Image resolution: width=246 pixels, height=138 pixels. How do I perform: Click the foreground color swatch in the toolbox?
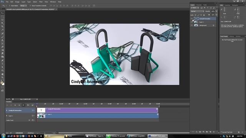tap(2, 83)
